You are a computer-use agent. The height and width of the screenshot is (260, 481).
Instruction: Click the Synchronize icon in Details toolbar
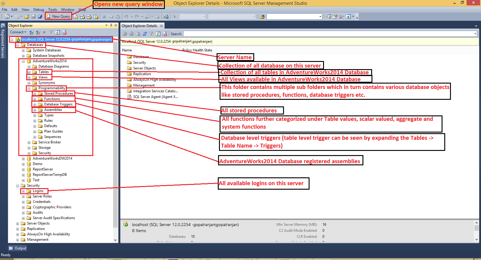tap(145, 34)
